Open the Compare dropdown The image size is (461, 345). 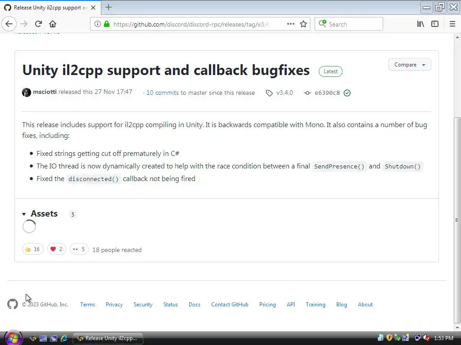pyautogui.click(x=410, y=65)
